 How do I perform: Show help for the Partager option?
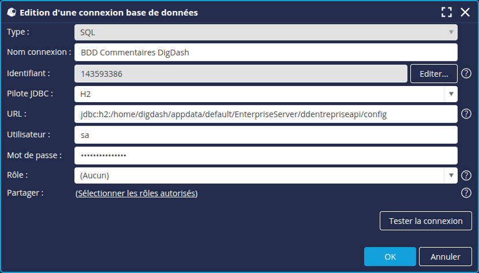466,193
